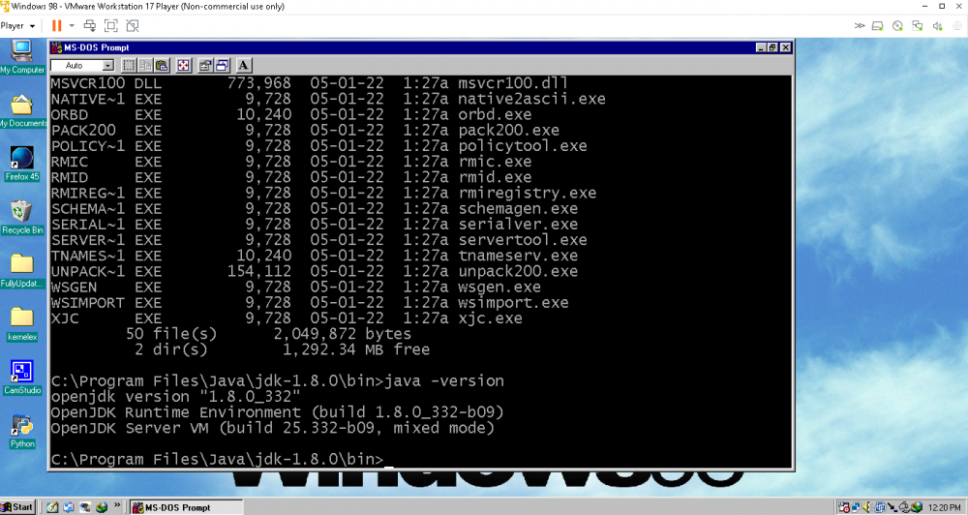
Task: Select the My Documents desktop icon
Action: 22,111
